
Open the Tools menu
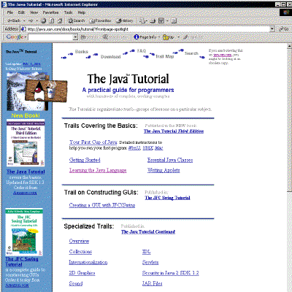click(x=69, y=12)
